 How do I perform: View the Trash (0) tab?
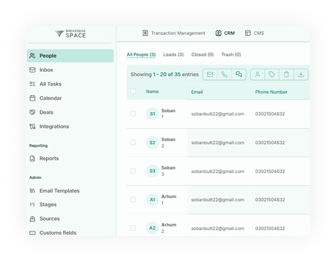coord(231,55)
